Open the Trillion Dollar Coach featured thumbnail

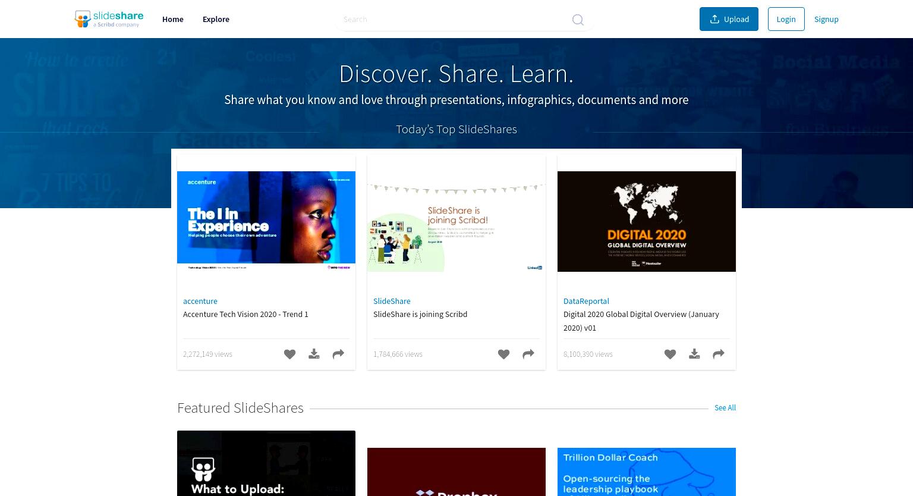point(647,472)
